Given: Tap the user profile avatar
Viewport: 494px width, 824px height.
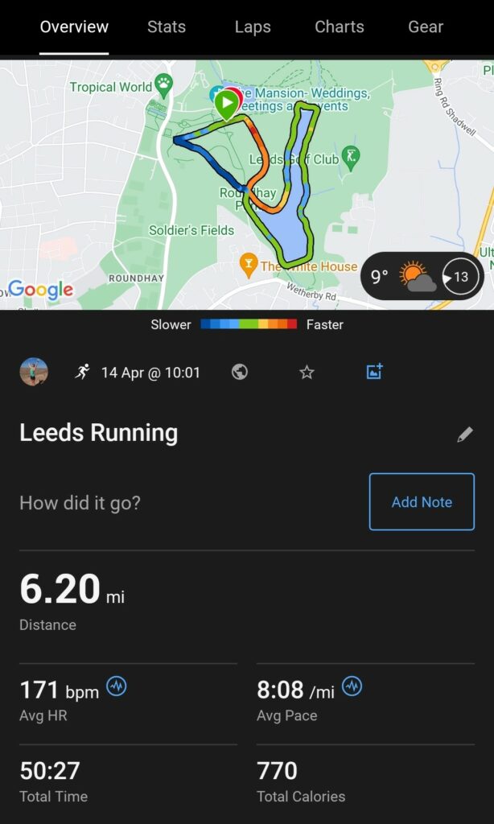Looking at the screenshot, I should (34, 372).
